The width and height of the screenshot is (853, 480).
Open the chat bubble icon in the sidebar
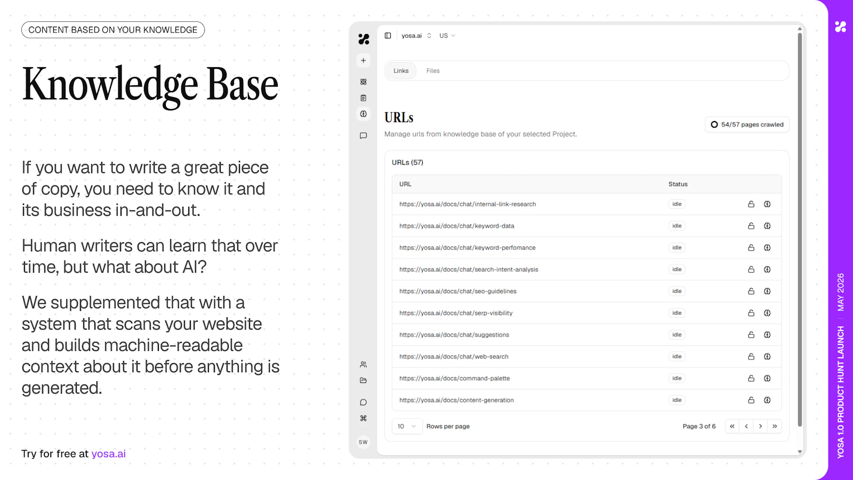click(x=363, y=136)
